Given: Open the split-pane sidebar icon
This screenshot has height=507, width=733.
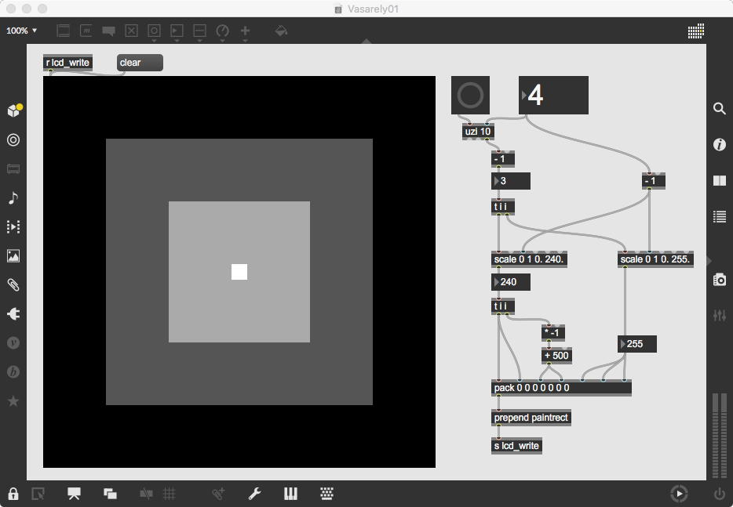Looking at the screenshot, I should pos(720,181).
